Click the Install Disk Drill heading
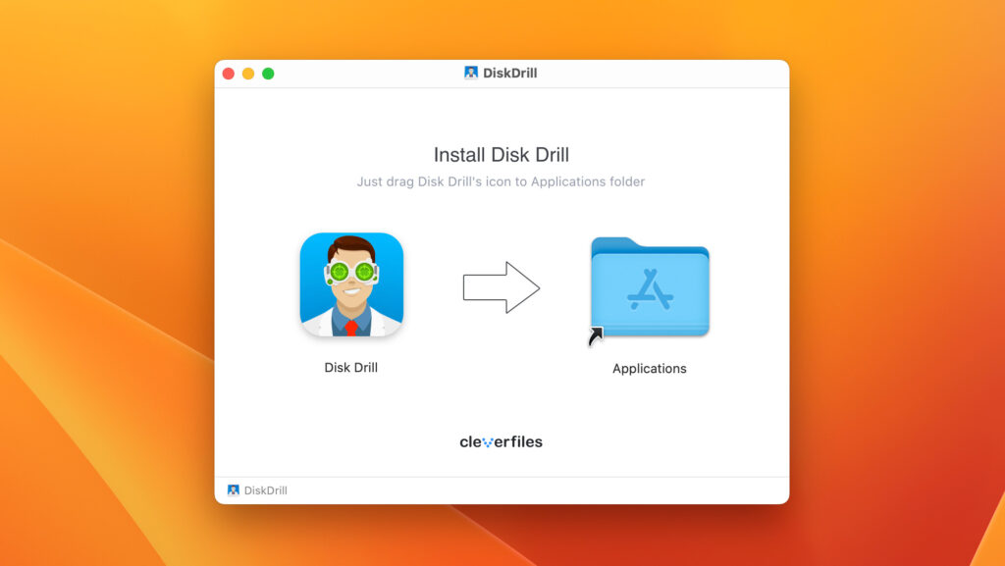This screenshot has height=566, width=1005. click(501, 154)
